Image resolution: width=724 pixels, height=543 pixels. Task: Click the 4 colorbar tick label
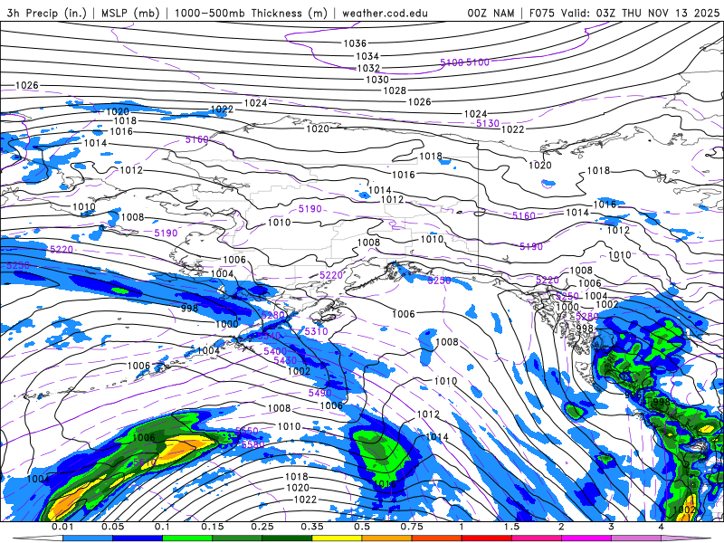pos(662,527)
